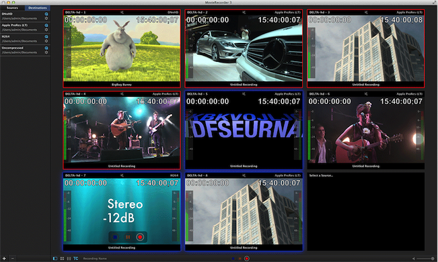Open source dropdown DELTA-hd - 4
This screenshot has height=262, width=438.
(75, 94)
